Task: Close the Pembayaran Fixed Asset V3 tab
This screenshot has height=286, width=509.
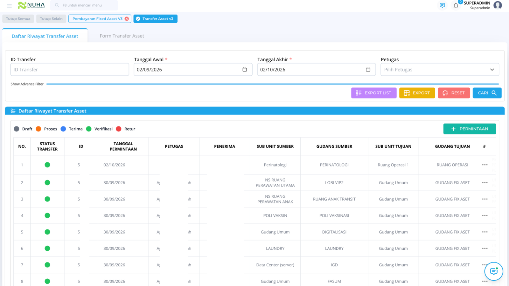Action: click(x=127, y=19)
